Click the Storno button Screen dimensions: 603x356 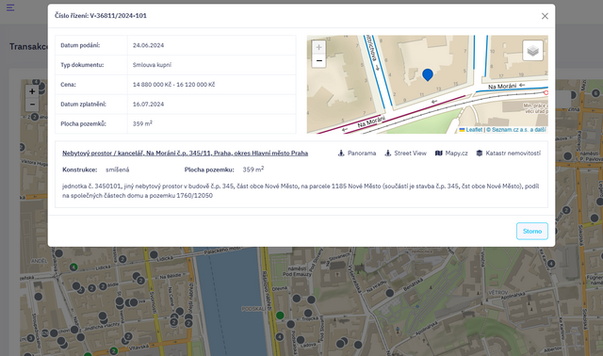pyautogui.click(x=531, y=231)
